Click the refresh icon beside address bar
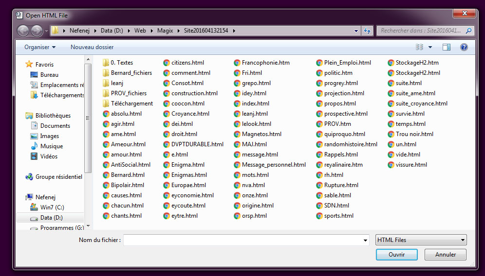This screenshot has width=485, height=276. 367,31
